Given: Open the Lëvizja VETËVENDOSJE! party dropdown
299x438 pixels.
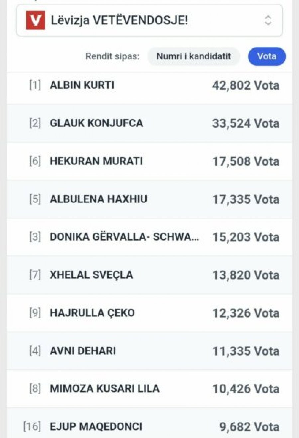Looking at the screenshot, I should [x=149, y=21].
